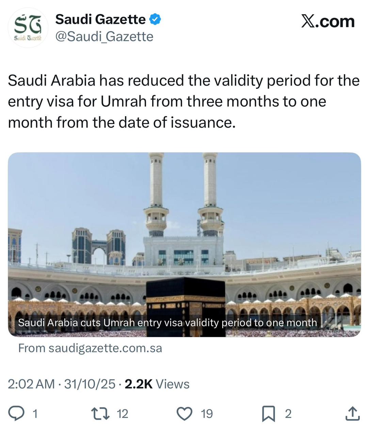This screenshot has width=369, height=435.
Task: Click the 2:02 AM timestamp
Action: click(x=31, y=384)
